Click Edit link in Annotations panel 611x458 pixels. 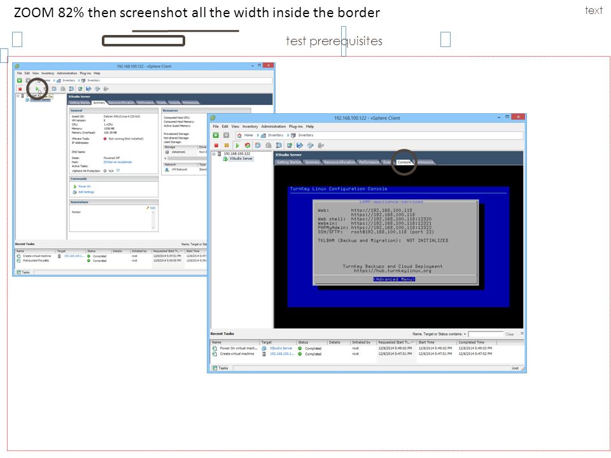[151, 208]
